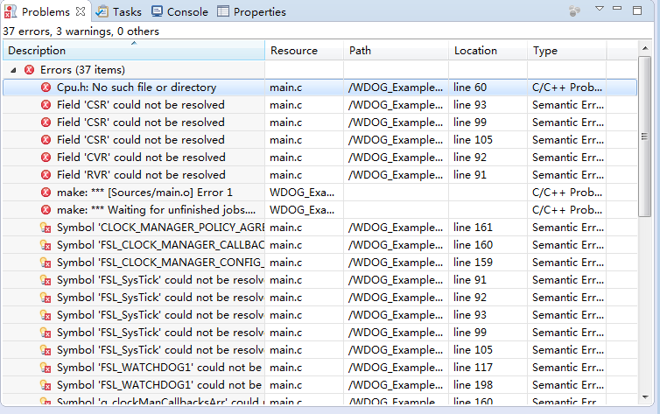This screenshot has height=414, width=660.
Task: Select Symbol 'FSL_SysTick' error at line 105
Action: tap(319, 350)
